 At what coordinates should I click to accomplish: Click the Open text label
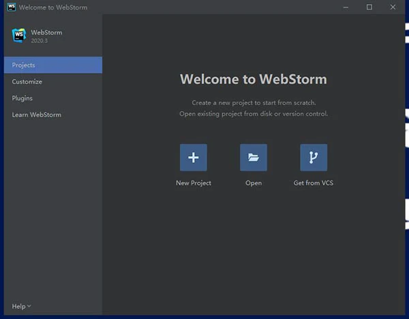coord(254,183)
